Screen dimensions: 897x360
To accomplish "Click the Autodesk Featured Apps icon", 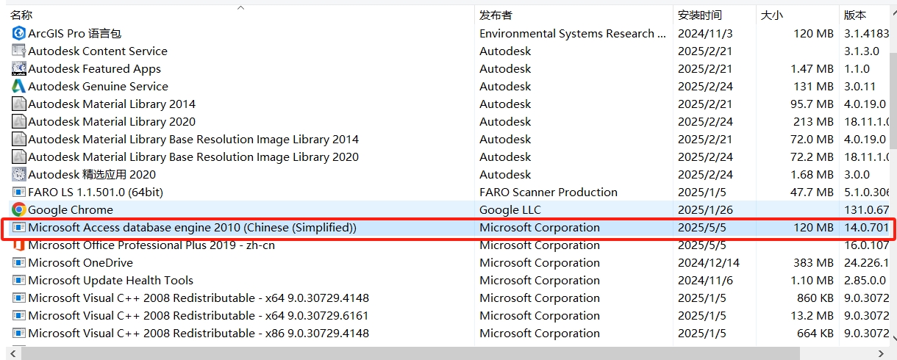I will [19, 68].
